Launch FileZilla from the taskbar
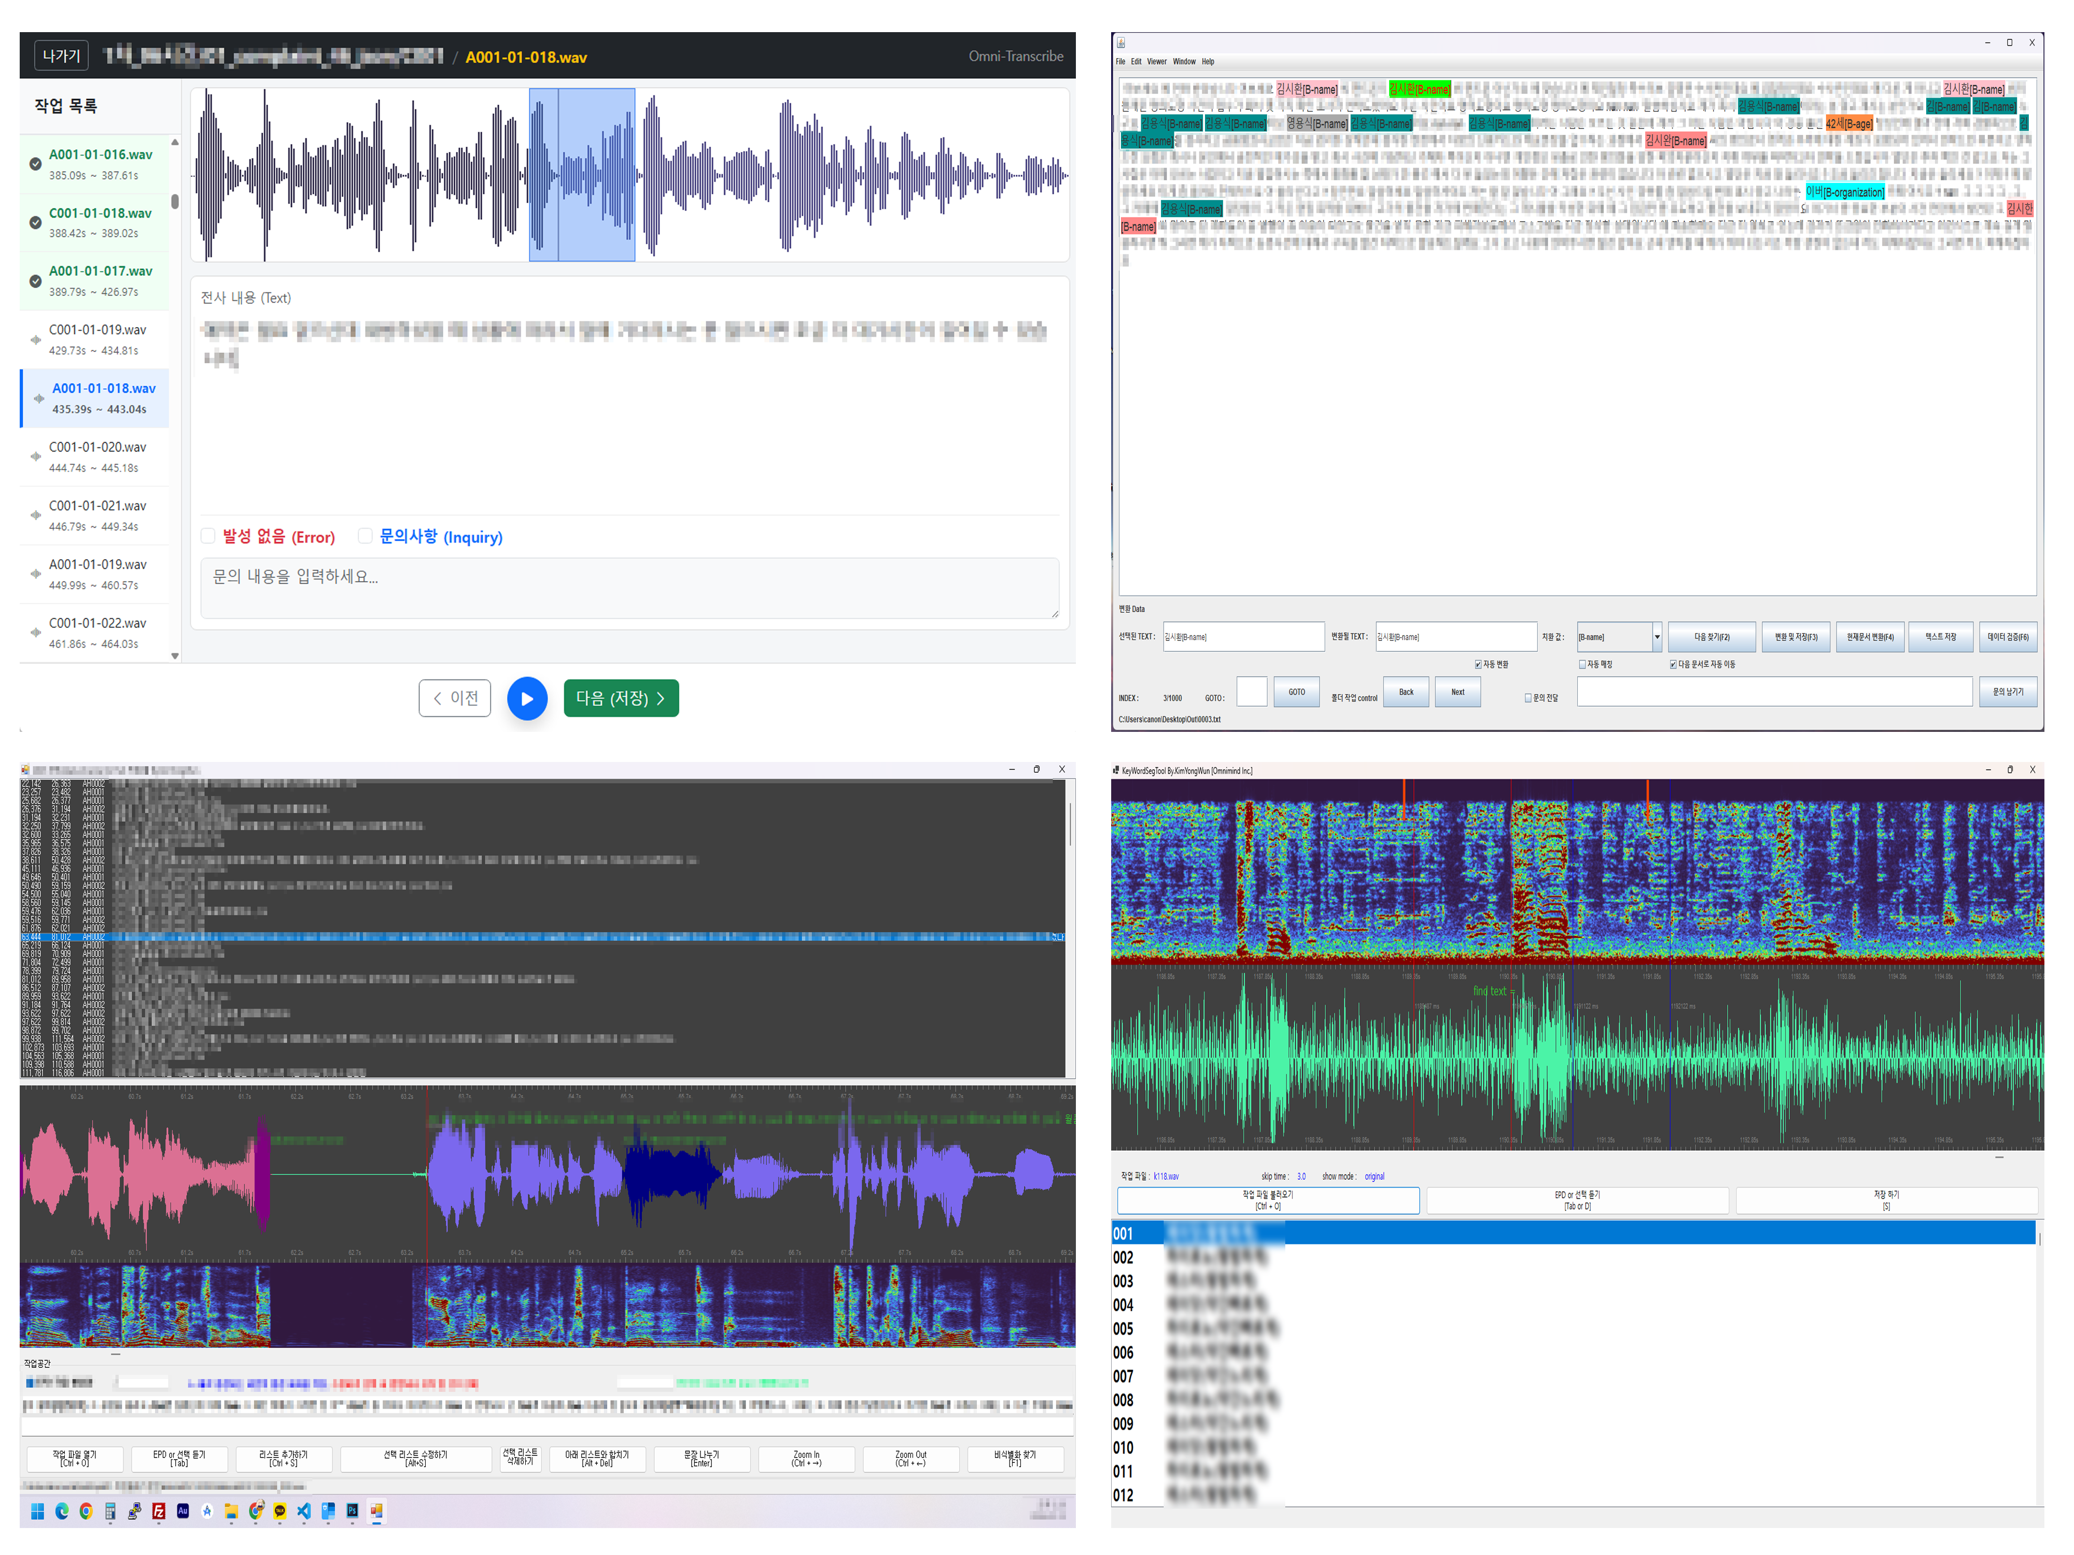Image resolution: width=2074 pixels, height=1555 pixels. point(159,1510)
